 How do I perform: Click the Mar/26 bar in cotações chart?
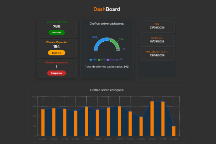(174, 131)
